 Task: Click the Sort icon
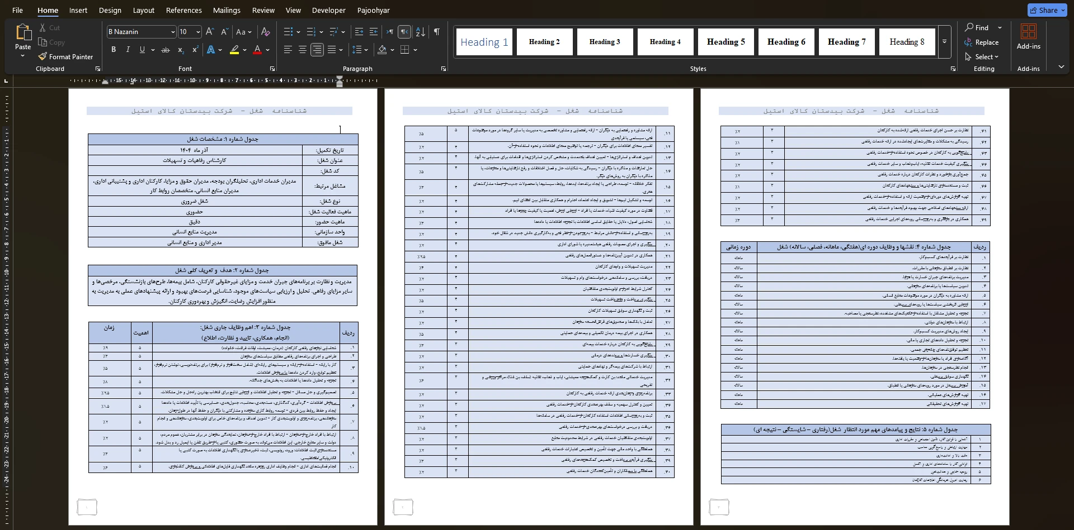(421, 32)
